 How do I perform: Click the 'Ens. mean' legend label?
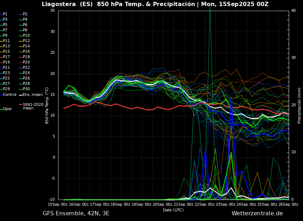coord(33,95)
